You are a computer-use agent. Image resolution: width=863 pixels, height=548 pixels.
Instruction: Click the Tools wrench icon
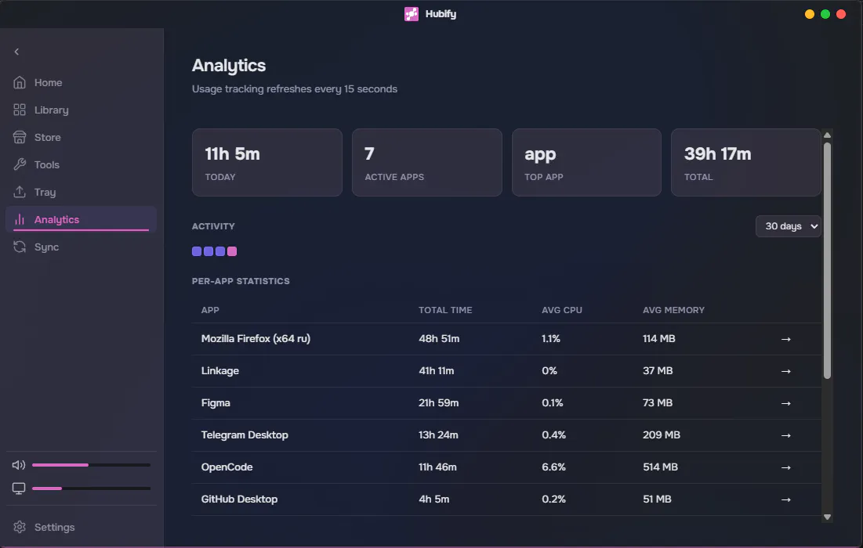[20, 165]
